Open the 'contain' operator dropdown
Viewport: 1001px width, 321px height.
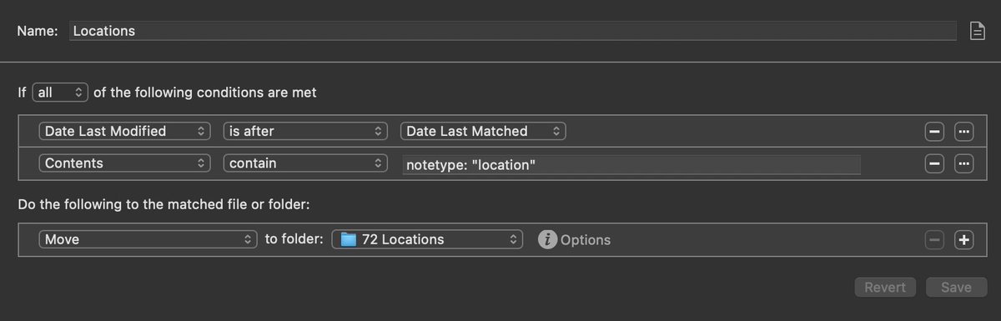click(x=305, y=163)
